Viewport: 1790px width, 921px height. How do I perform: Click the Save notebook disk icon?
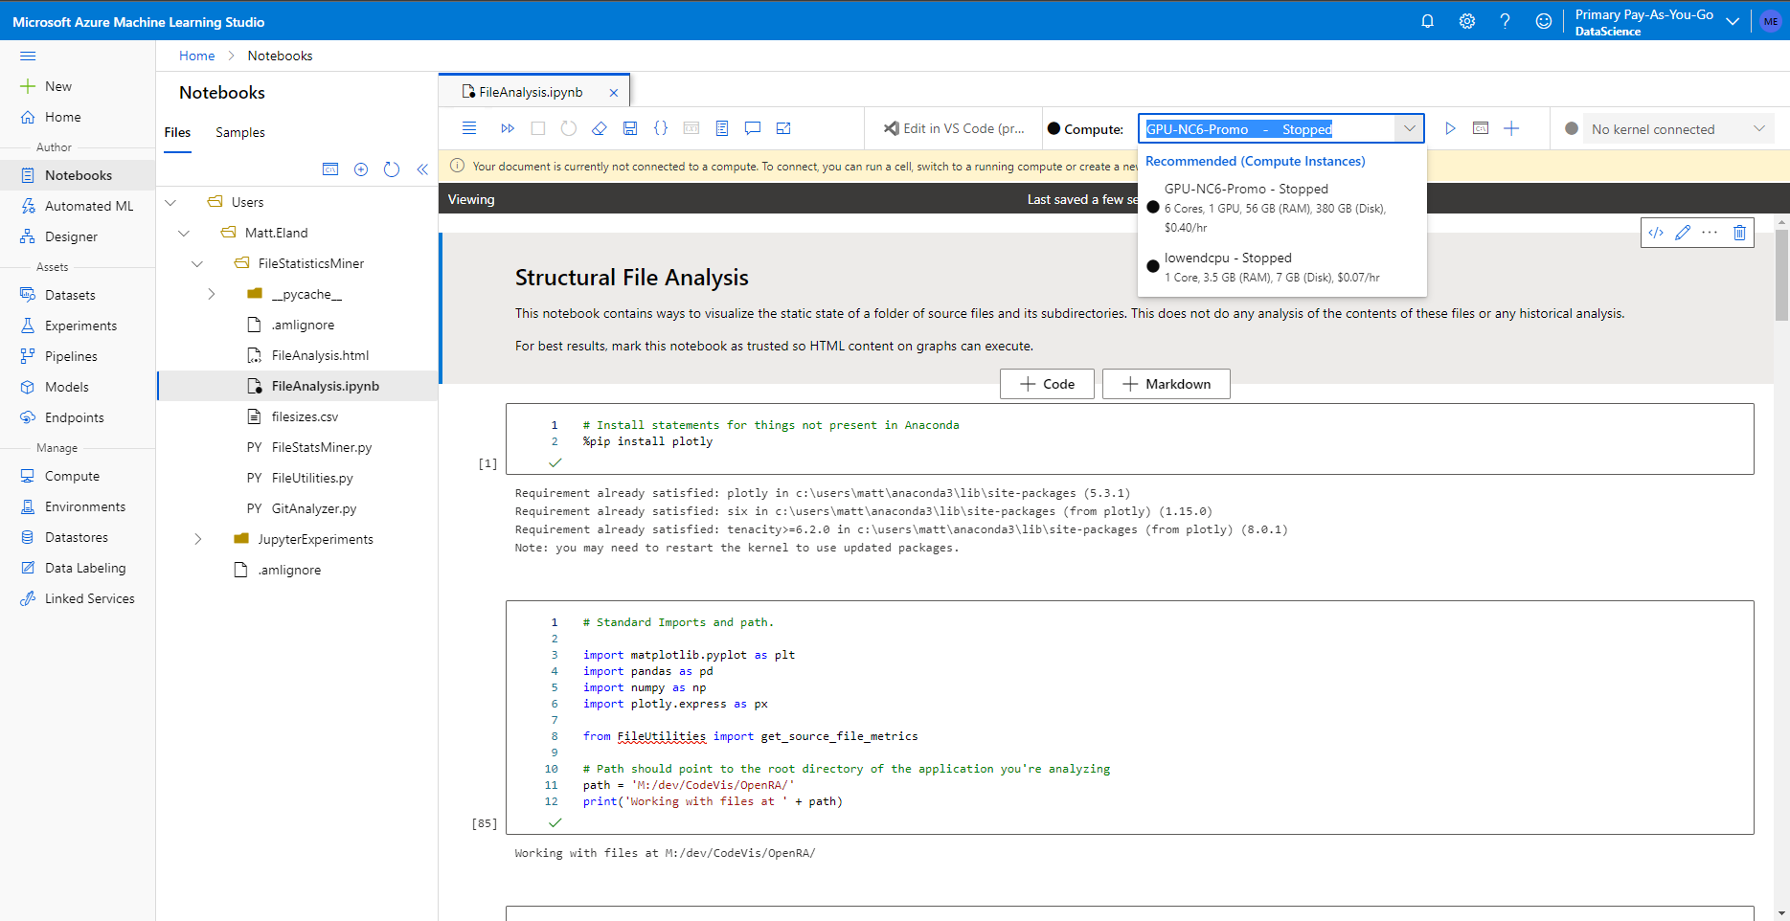point(630,128)
